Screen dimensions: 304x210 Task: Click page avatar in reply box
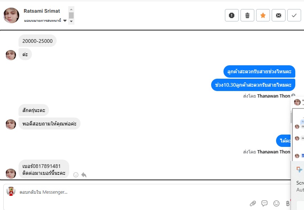tap(11, 192)
